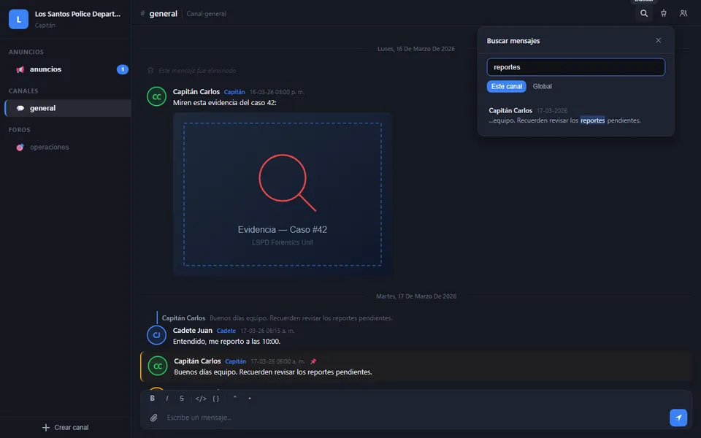701x438 pixels.
Task: Click the Los Santos Police server avatar
Action: point(18,19)
